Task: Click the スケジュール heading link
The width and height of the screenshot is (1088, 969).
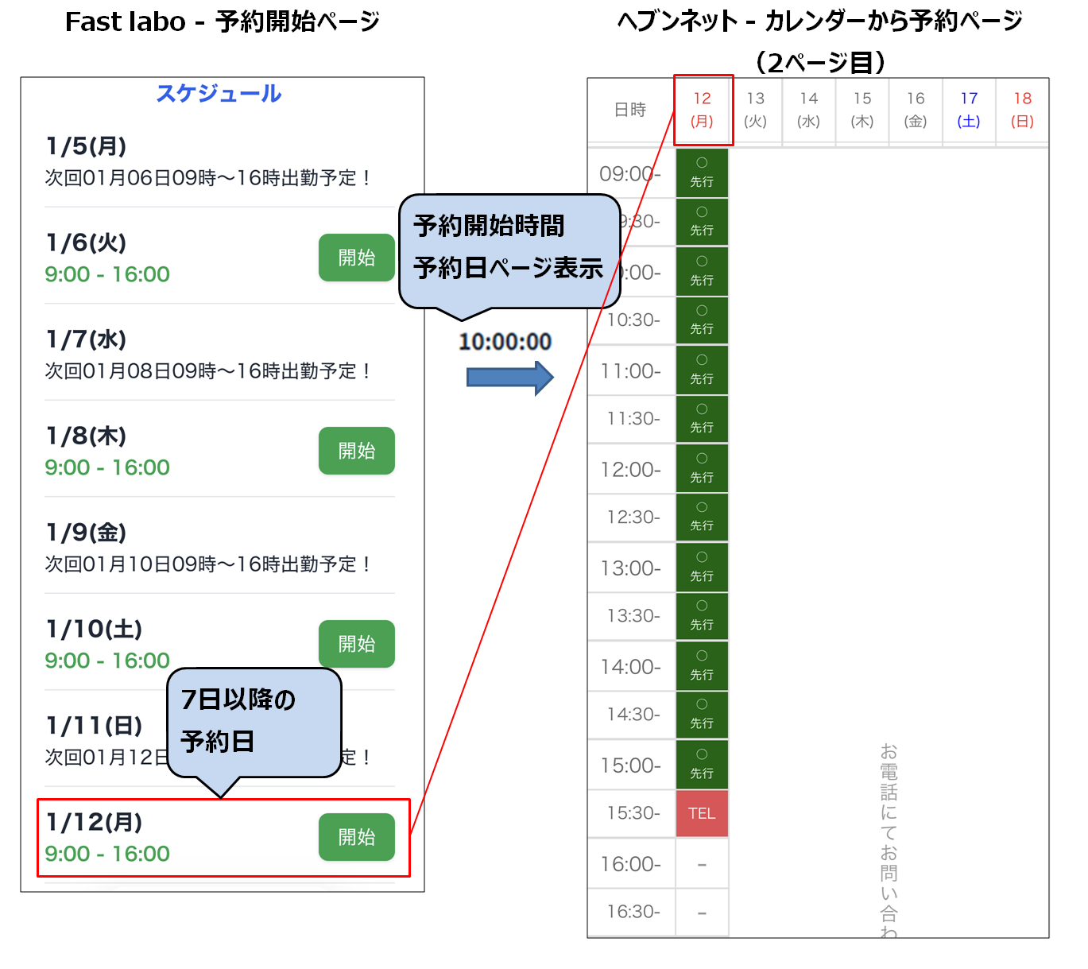Action: [x=219, y=93]
